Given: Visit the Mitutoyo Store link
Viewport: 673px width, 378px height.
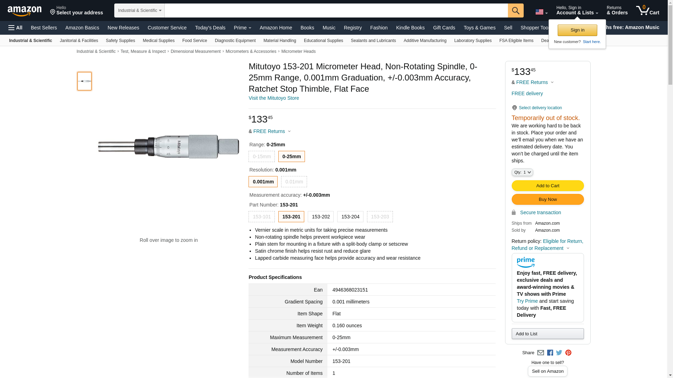Looking at the screenshot, I should tap(274, 98).
